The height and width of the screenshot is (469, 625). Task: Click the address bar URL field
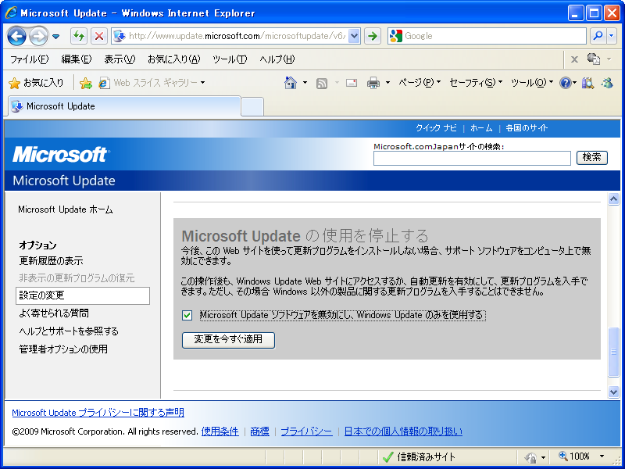[236, 36]
